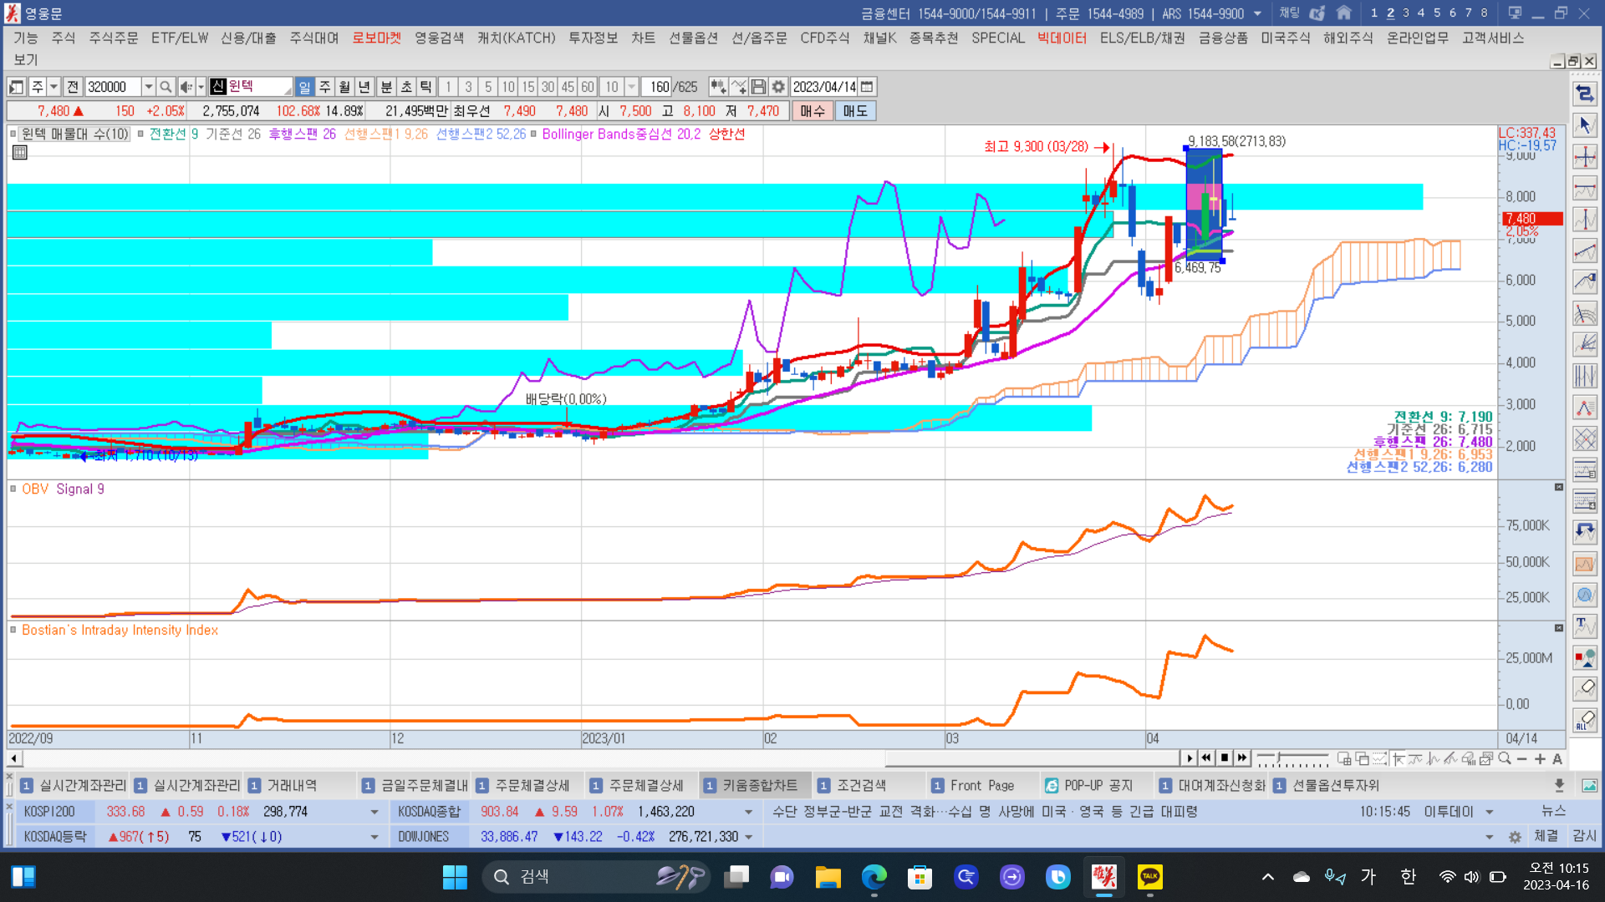The height and width of the screenshot is (902, 1605).
Task: Switch to the 조건검색 tab
Action: tap(860, 785)
